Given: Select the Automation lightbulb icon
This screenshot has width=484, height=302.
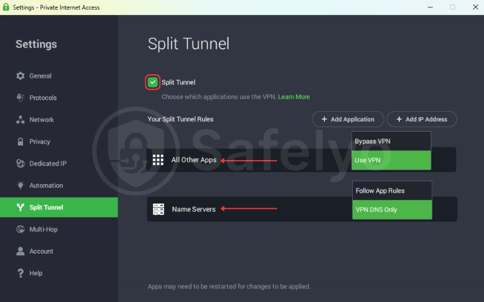Looking at the screenshot, I should pyautogui.click(x=21, y=185).
